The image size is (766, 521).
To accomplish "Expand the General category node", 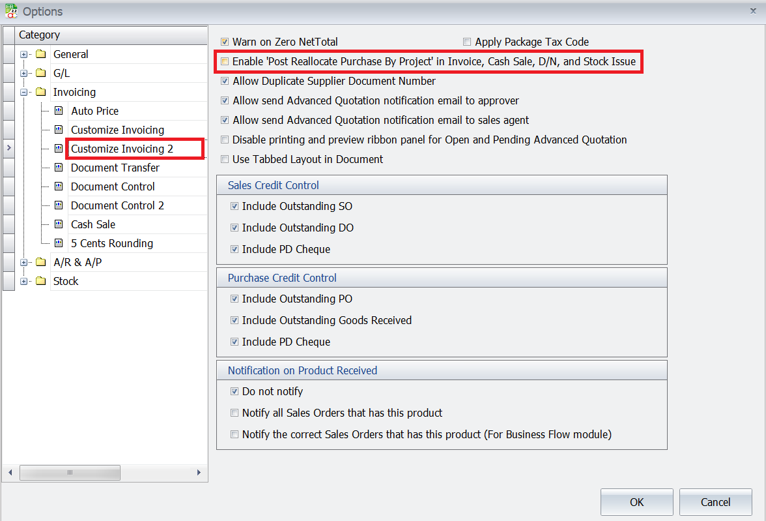I will click(x=24, y=54).
